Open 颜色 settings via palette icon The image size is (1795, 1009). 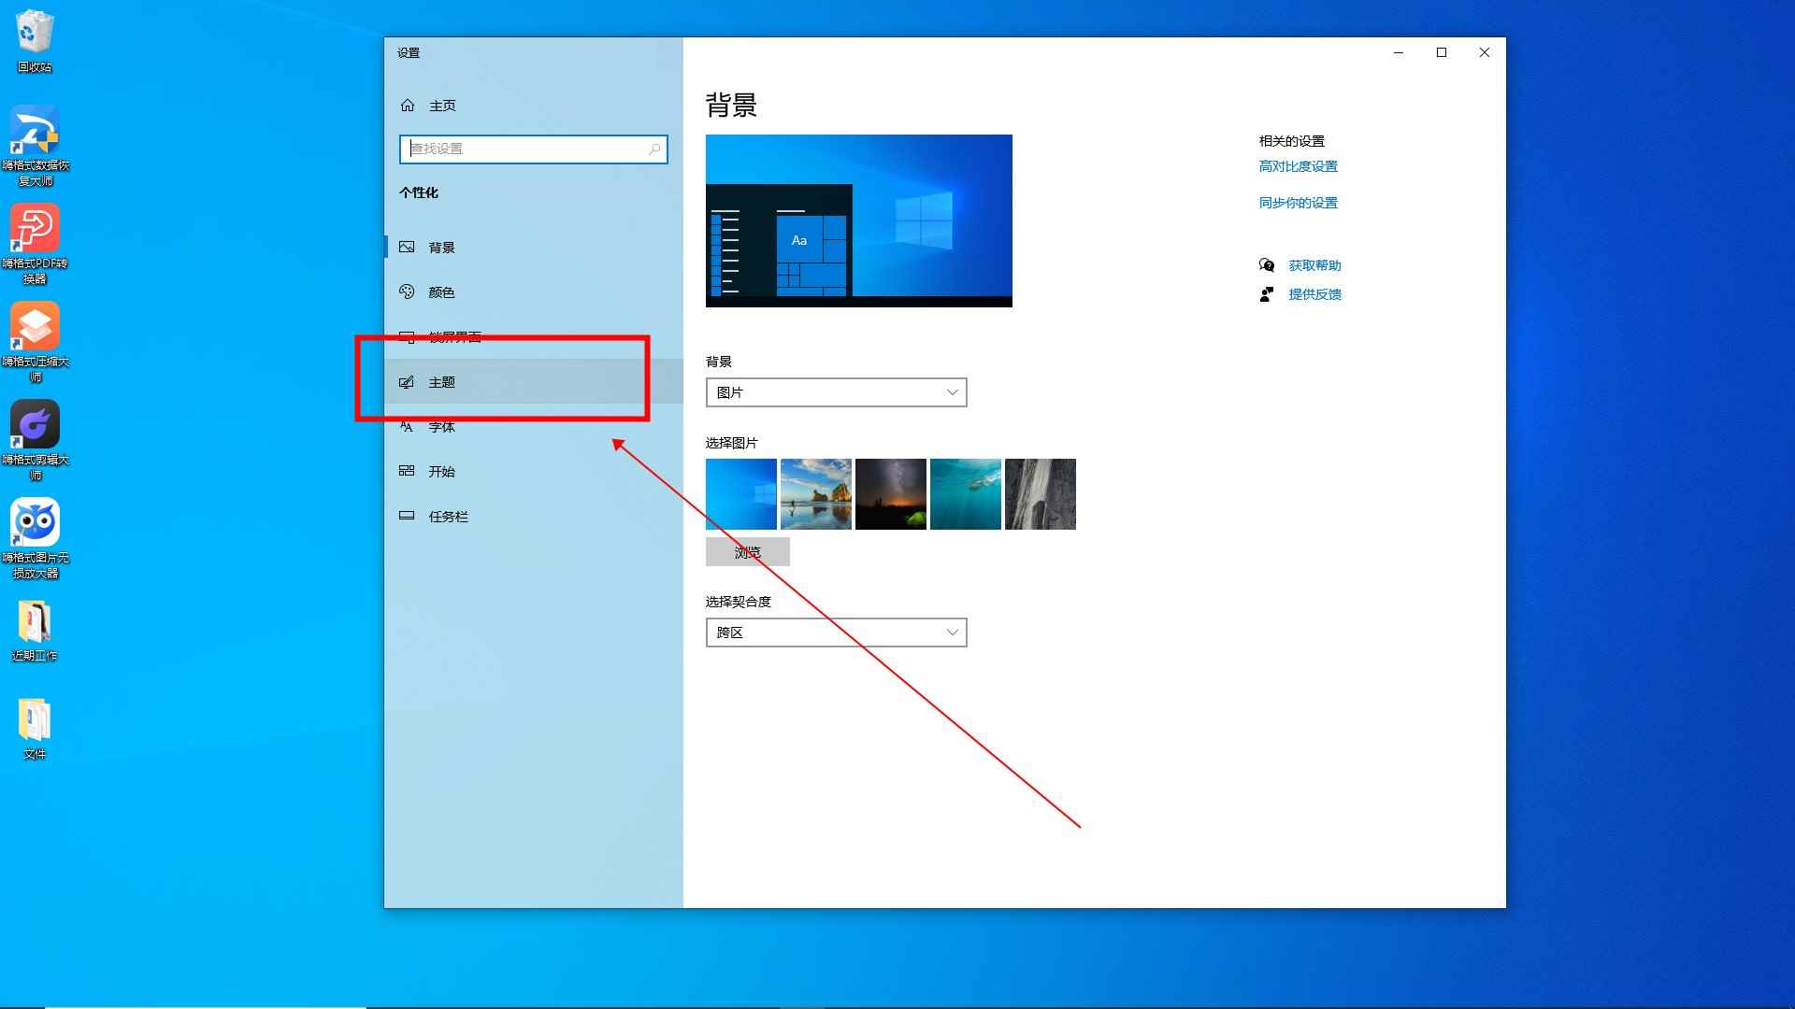pyautogui.click(x=408, y=291)
